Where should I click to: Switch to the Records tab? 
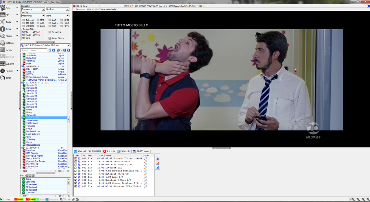pos(109,151)
